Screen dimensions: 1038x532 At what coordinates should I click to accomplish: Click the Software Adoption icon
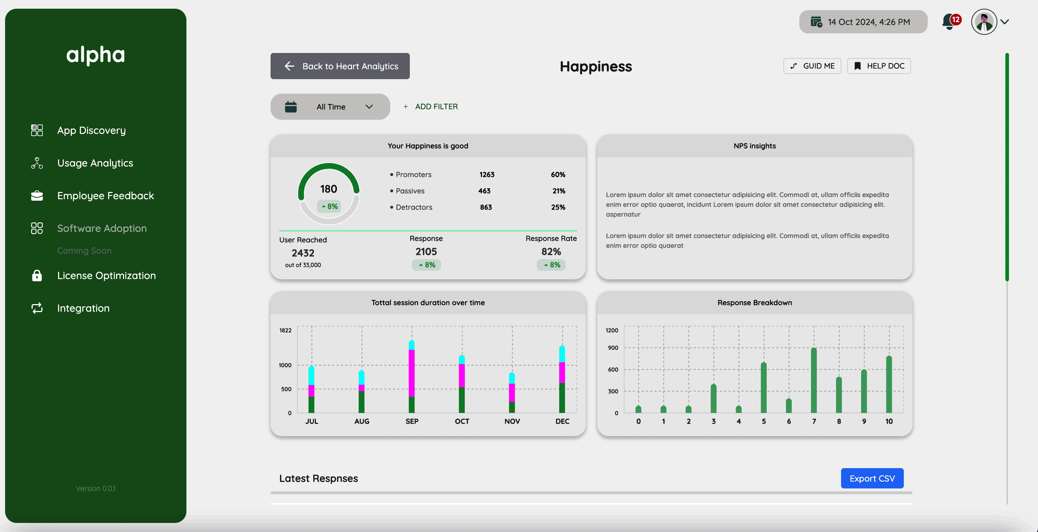click(37, 228)
